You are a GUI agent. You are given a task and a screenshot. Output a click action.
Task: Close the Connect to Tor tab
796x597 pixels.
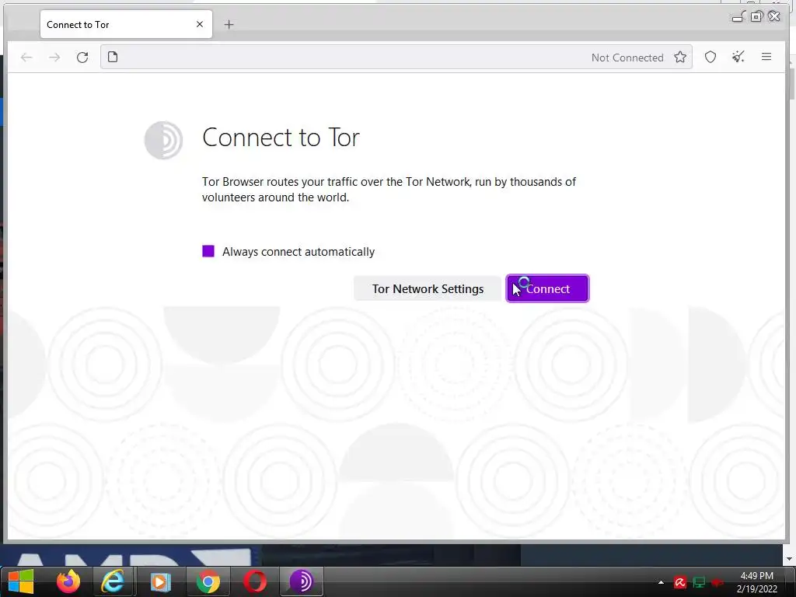click(x=200, y=24)
